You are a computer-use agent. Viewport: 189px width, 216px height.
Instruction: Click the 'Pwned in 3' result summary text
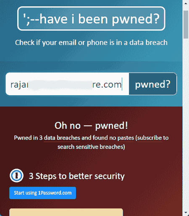click(x=28, y=138)
